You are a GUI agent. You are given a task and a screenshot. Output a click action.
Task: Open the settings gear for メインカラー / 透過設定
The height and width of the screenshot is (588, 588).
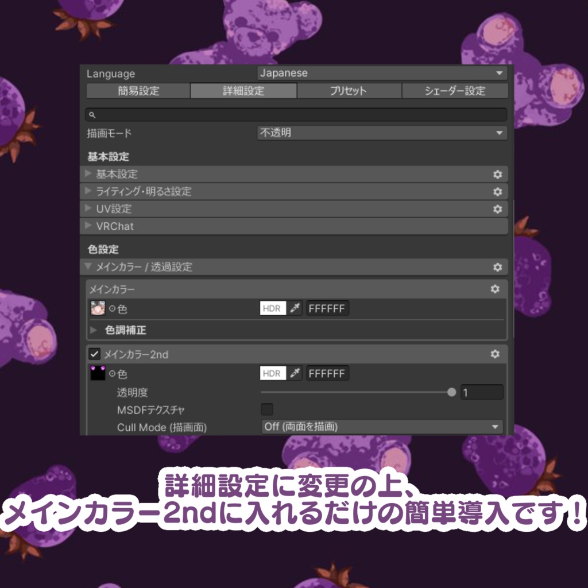(498, 267)
